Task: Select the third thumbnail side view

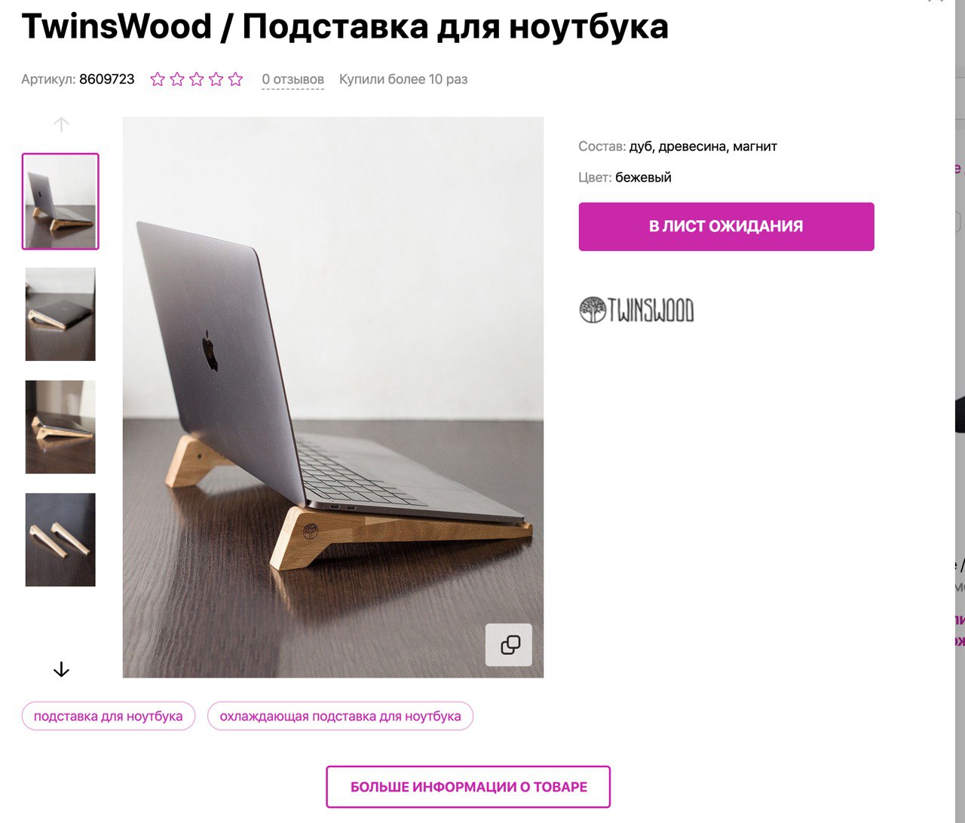Action: coord(60,427)
